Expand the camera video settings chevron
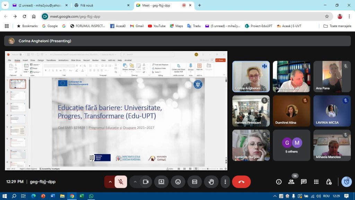The image size is (355, 200). (135, 182)
